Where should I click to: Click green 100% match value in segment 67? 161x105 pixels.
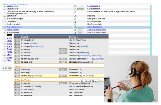pos(80,9)
